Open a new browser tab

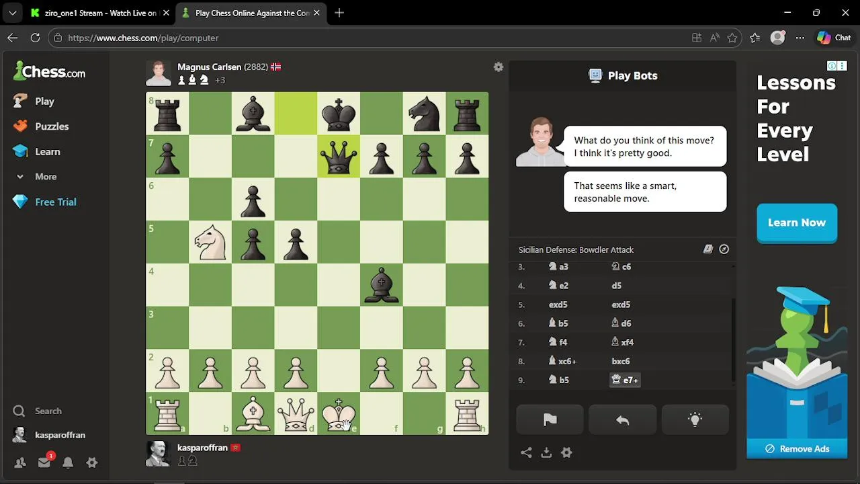tap(339, 13)
